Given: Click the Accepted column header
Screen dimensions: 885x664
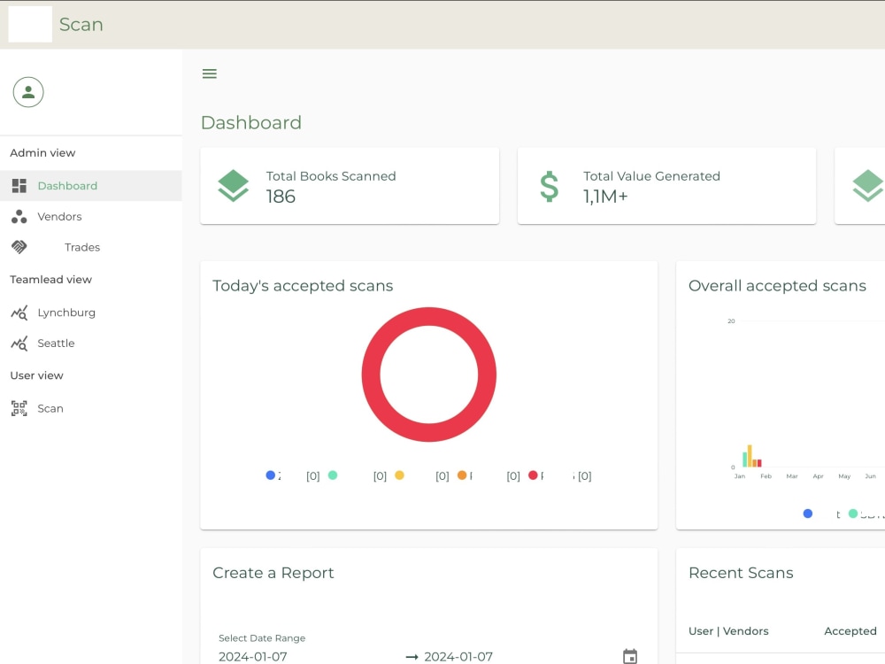Looking at the screenshot, I should pos(850,631).
